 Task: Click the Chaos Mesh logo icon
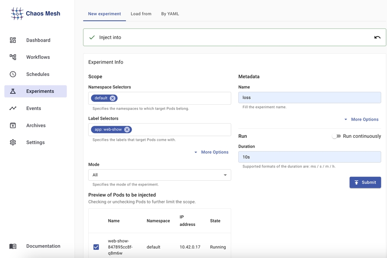17,14
